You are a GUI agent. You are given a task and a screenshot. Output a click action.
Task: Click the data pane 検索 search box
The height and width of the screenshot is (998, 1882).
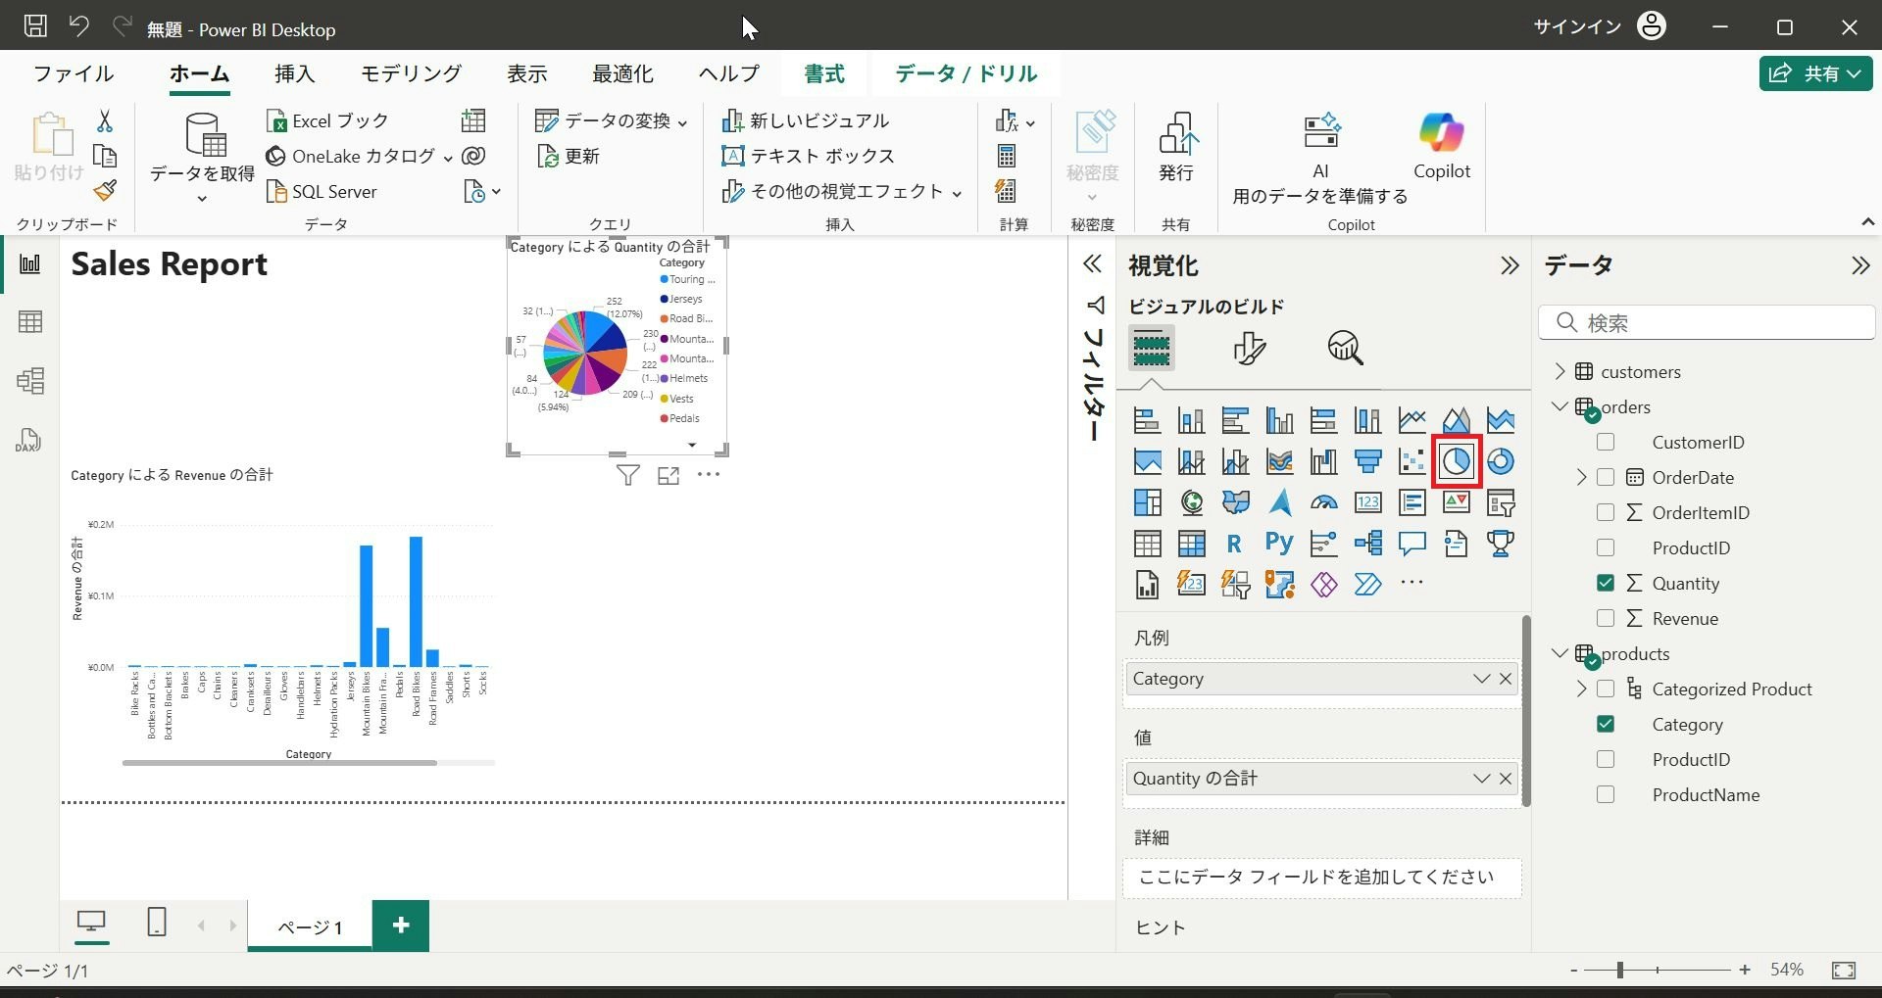coord(1707,322)
